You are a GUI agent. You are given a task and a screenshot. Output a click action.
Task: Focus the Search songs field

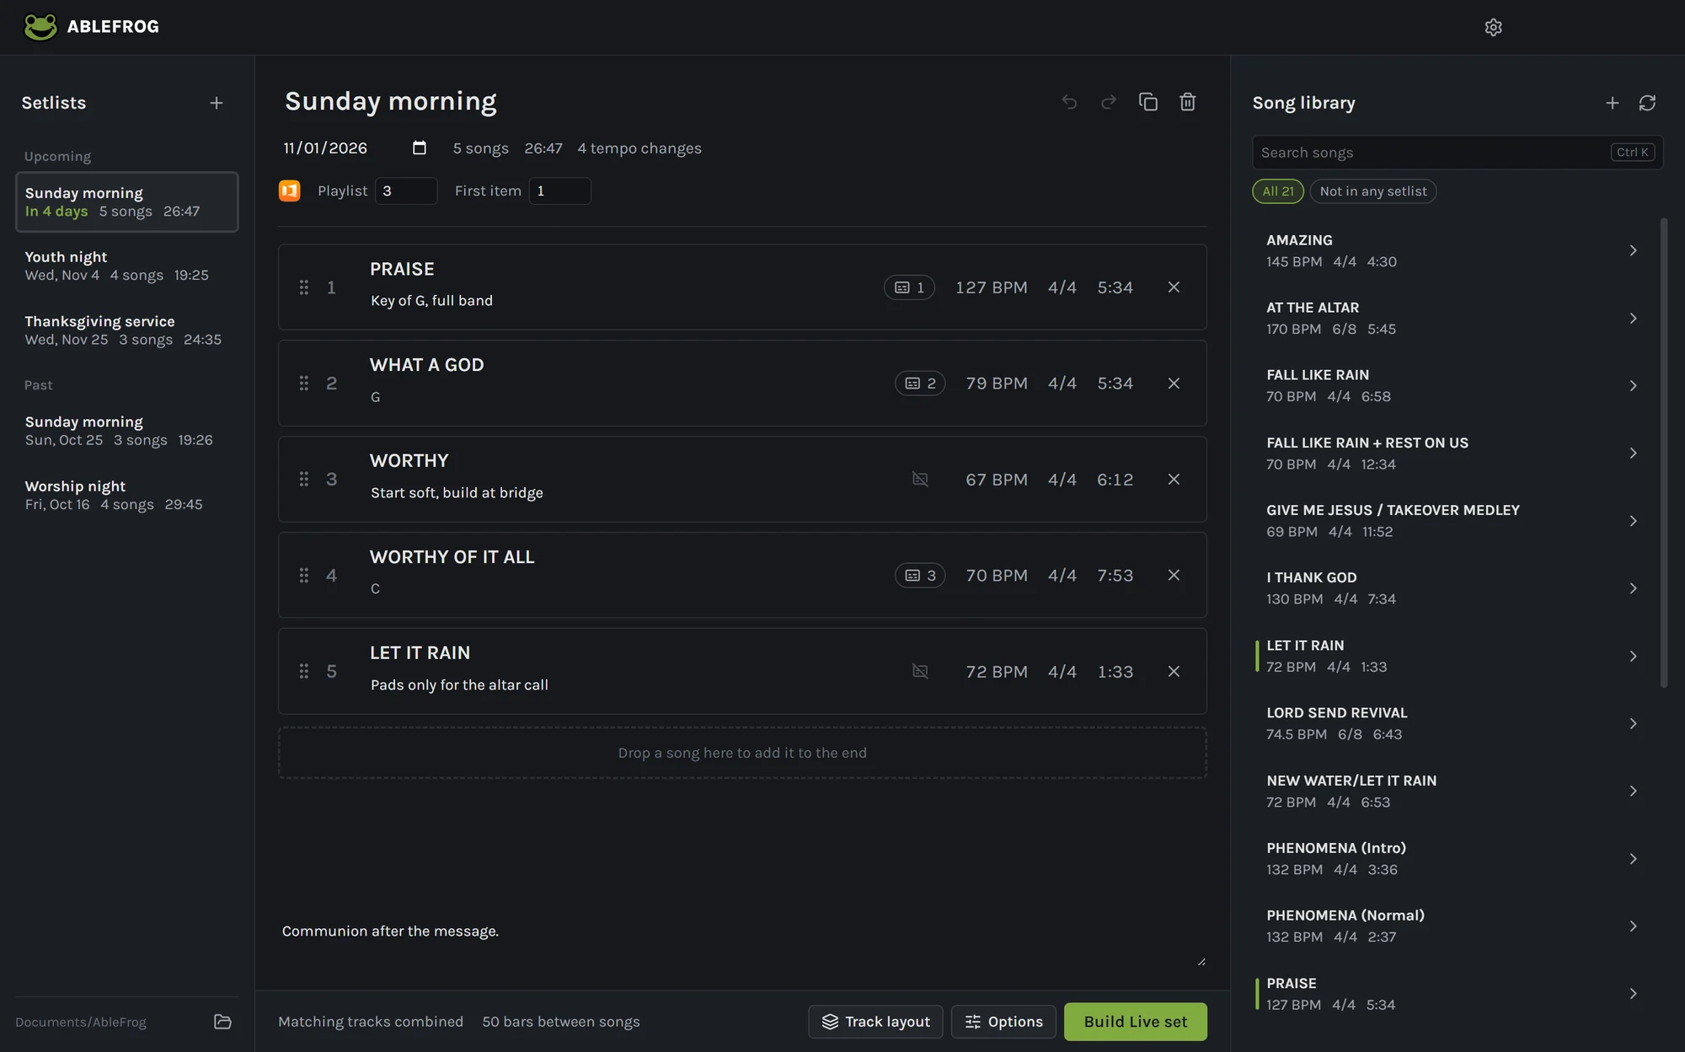click(x=1458, y=153)
